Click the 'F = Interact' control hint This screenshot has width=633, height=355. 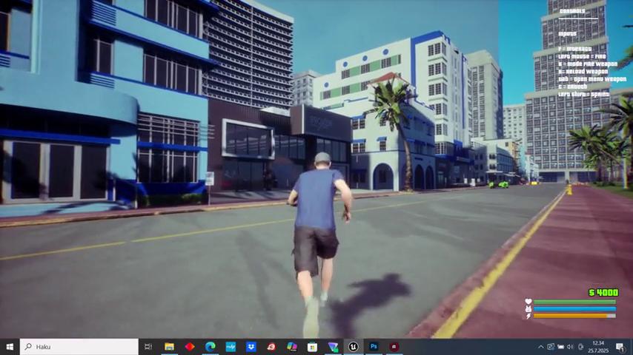(x=575, y=49)
